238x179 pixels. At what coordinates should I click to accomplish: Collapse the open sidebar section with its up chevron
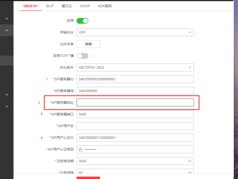pos(7,31)
